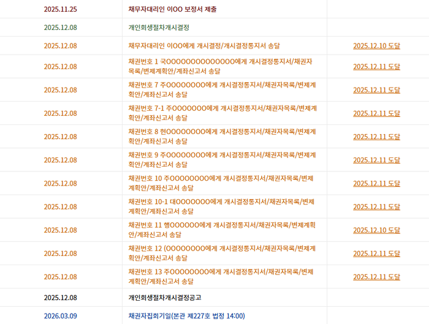Screen dimensions: 429x324
Task: Select the 2026.03.09 date cell
Action: tap(61, 316)
